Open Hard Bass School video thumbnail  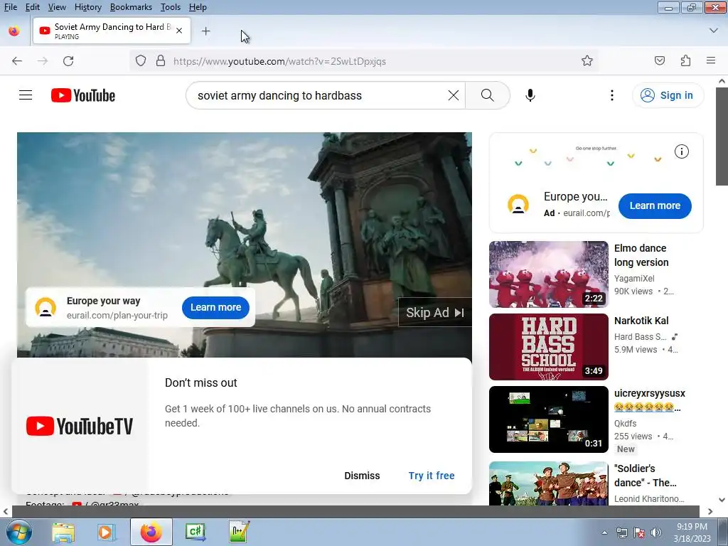[548, 347]
